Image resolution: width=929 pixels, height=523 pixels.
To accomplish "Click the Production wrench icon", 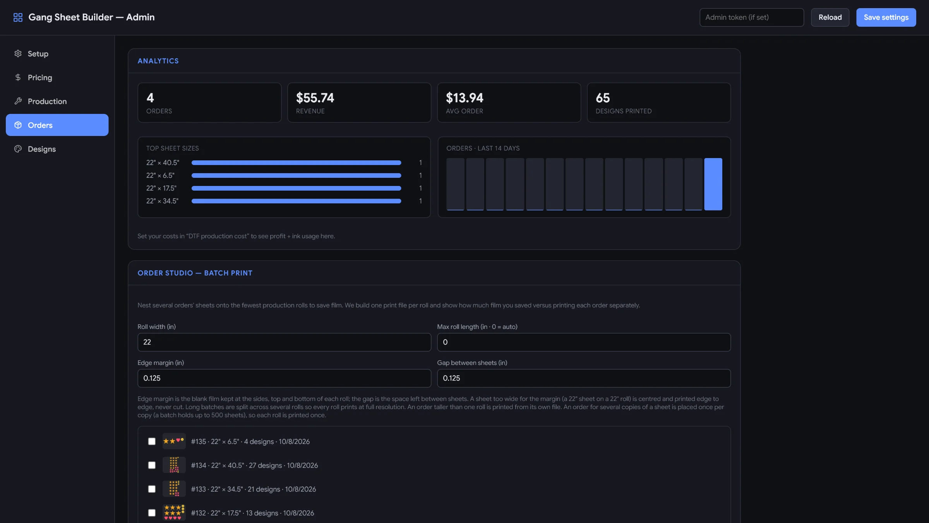I will (18, 101).
